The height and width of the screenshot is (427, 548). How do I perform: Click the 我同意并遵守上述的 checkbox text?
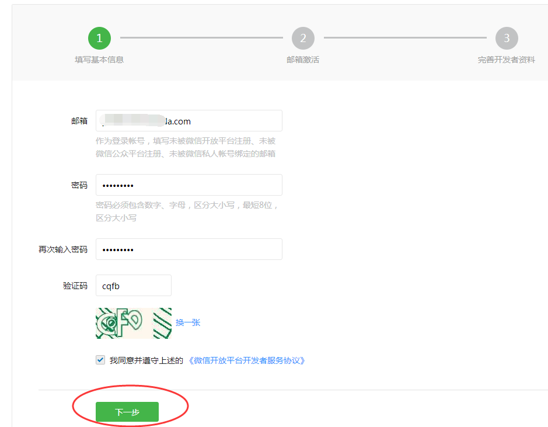tap(146, 360)
